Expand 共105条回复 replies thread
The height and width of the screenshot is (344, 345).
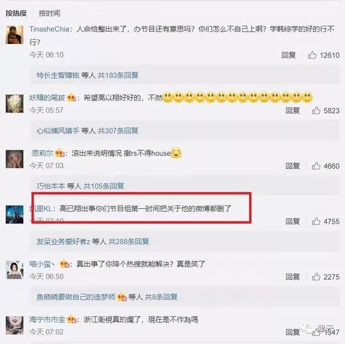point(103,186)
